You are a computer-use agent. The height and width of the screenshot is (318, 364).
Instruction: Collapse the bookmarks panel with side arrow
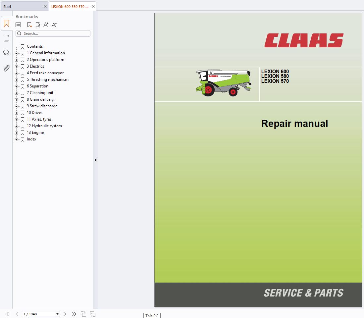pos(95,160)
